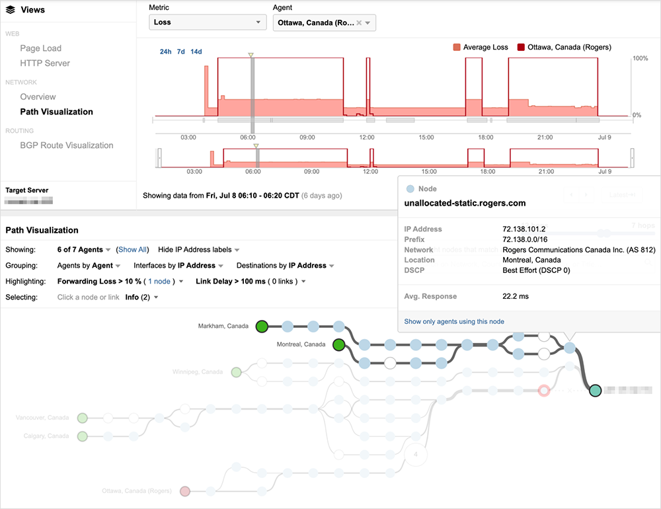The width and height of the screenshot is (661, 509).
Task: Select the red-outlined forwarding loss node
Action: point(544,391)
